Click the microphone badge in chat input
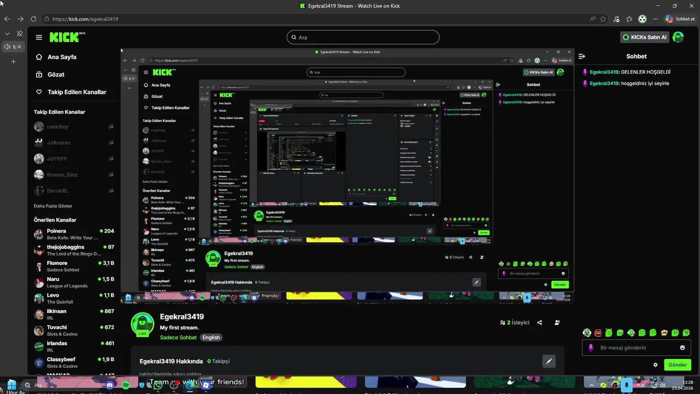 591,347
